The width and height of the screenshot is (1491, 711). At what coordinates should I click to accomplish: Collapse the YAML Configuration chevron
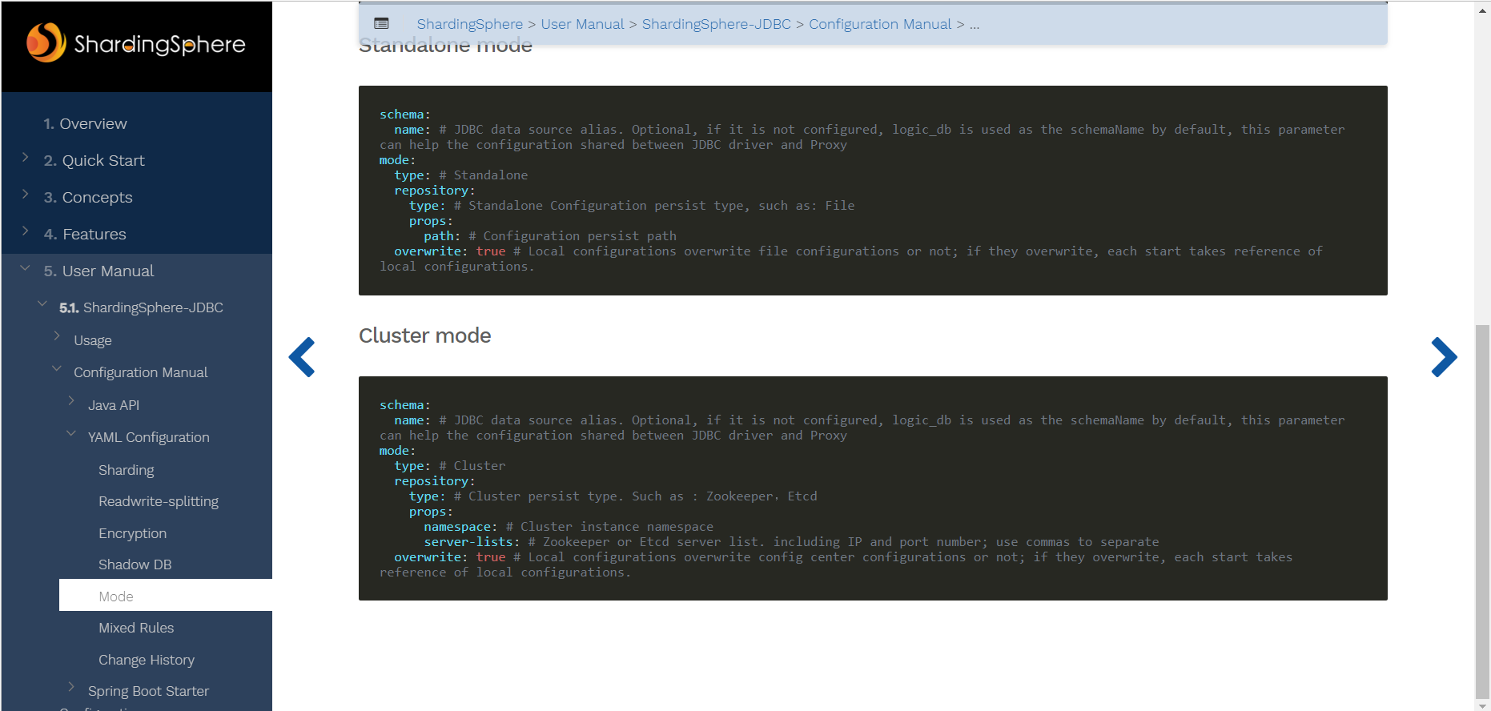71,433
